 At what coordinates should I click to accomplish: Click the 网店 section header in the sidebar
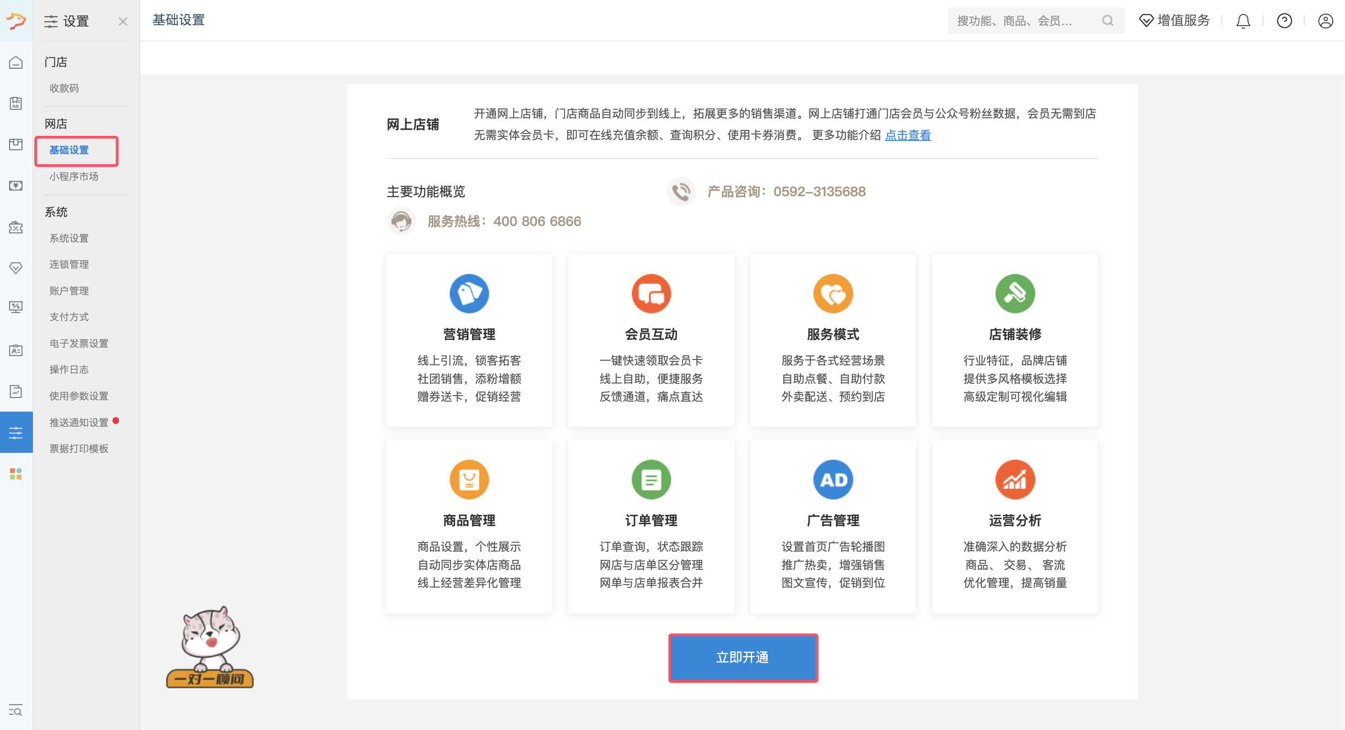tap(56, 124)
